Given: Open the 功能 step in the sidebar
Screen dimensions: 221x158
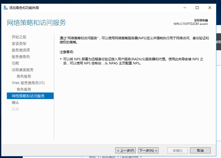Looking at the screenshot, I should (x=15, y=63).
